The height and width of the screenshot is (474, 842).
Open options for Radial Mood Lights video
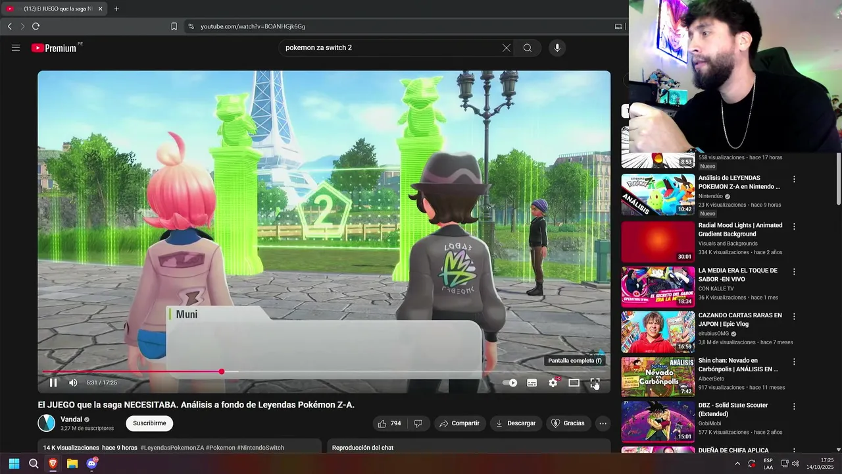[x=794, y=226]
